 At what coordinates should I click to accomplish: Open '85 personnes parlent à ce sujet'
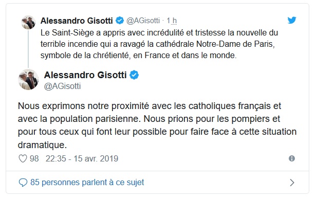87,182
